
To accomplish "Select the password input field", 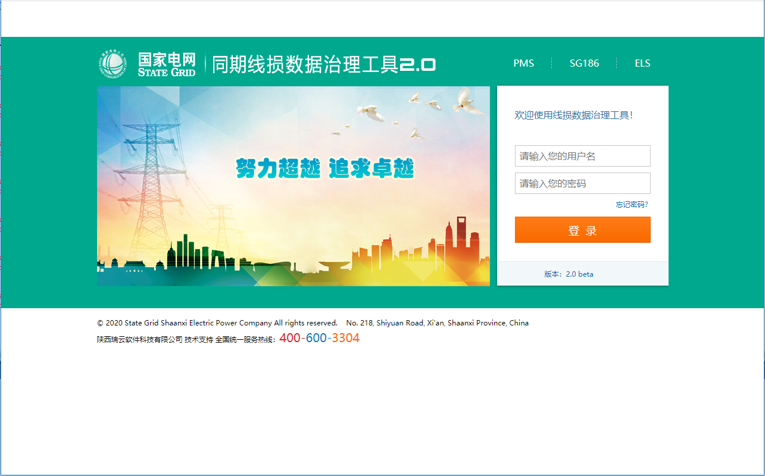I will point(582,183).
